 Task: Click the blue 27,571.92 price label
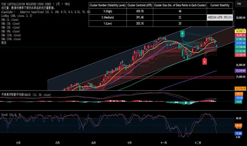pyautogui.click(x=240, y=43)
